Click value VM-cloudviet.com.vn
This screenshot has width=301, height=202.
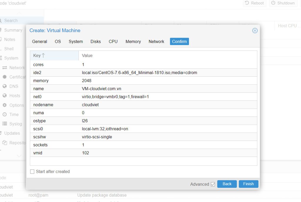(101, 89)
